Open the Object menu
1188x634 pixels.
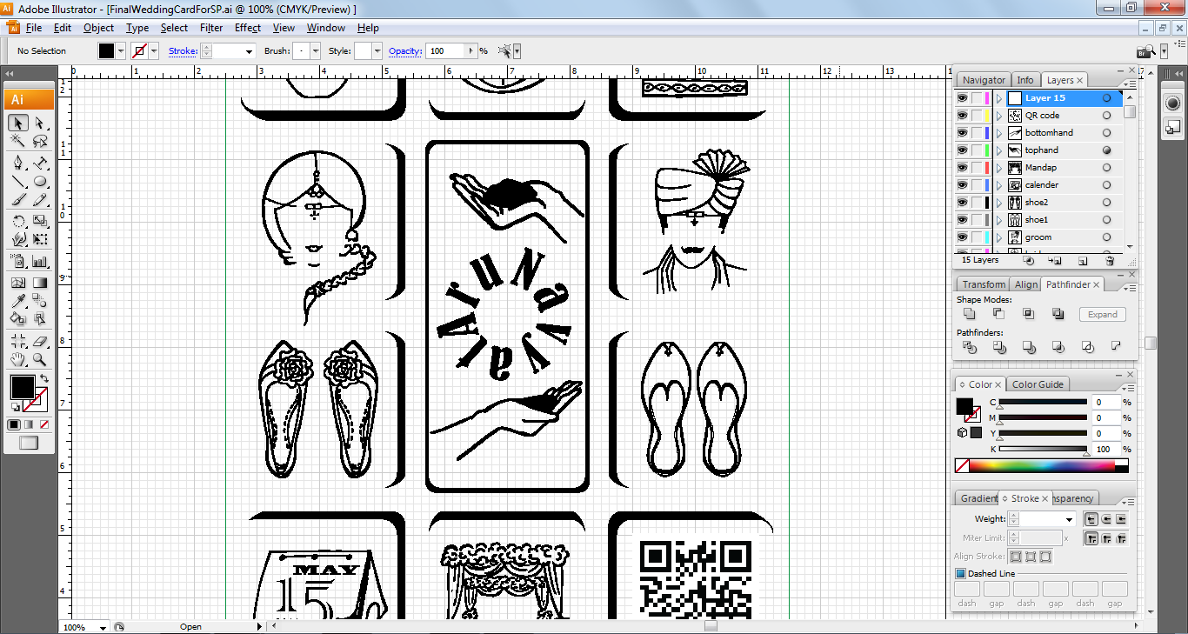pyautogui.click(x=98, y=28)
